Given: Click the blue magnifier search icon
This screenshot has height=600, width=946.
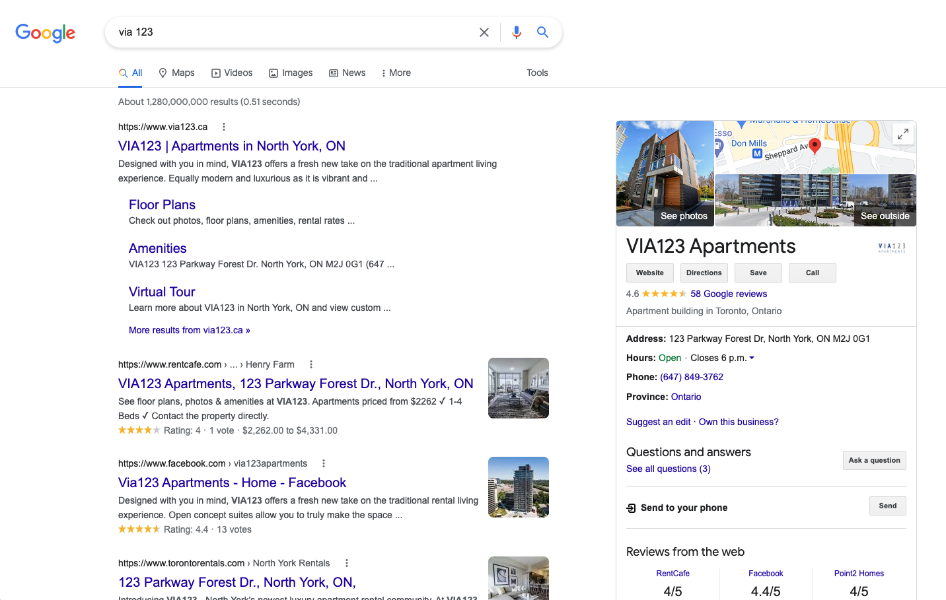Looking at the screenshot, I should (542, 32).
